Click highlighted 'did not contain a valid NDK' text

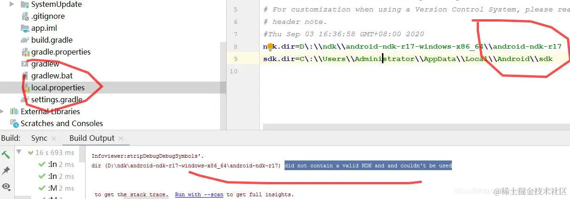point(368,166)
